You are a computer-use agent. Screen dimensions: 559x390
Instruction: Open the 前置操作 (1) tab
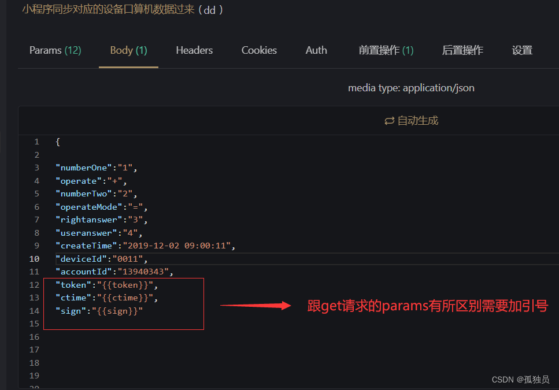click(386, 50)
